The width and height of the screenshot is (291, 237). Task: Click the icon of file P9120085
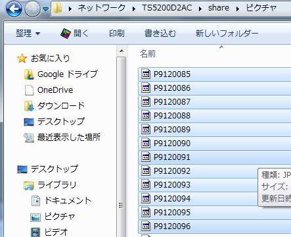(x=146, y=74)
